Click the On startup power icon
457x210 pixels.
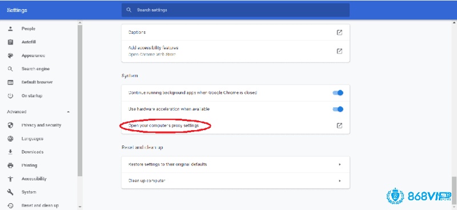tap(10, 96)
